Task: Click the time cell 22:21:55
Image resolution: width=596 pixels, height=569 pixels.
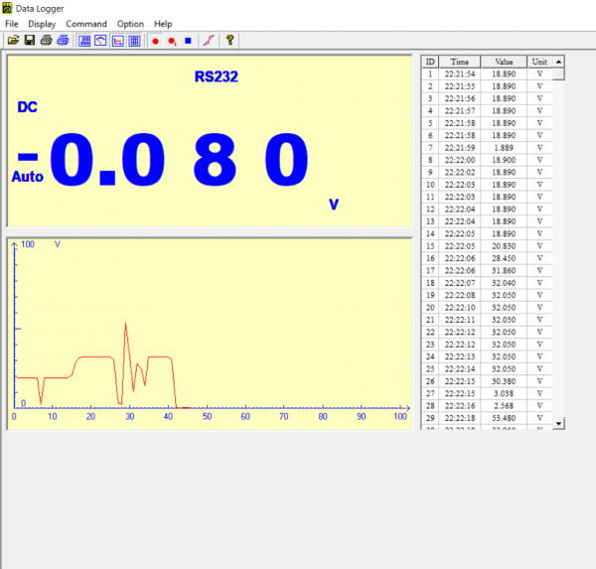Action: [460, 86]
